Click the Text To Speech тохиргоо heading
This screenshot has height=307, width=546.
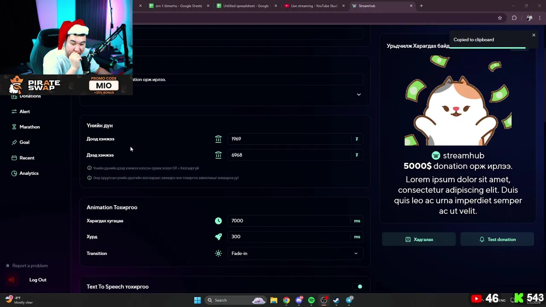tap(118, 287)
